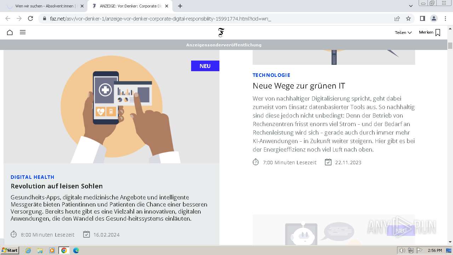This screenshot has width=453, height=255.
Task: Click the calendar icon beside 22.11.2023
Action: pos(328,162)
